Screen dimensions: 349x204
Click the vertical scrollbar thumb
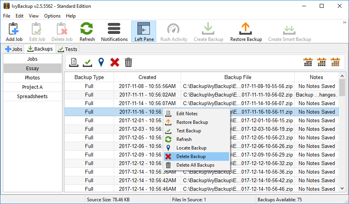342,87
